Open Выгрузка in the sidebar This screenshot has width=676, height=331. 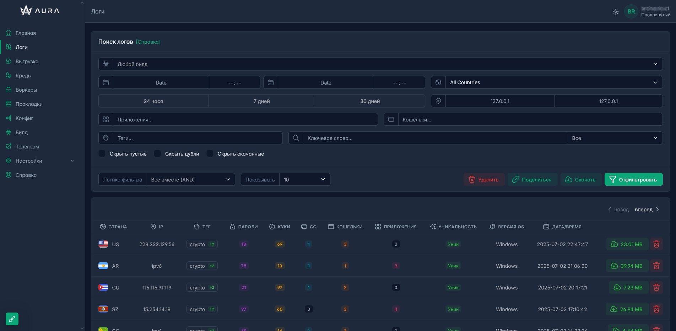[x=27, y=61]
